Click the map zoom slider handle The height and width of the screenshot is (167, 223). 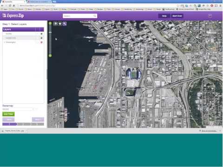click(x=50, y=32)
